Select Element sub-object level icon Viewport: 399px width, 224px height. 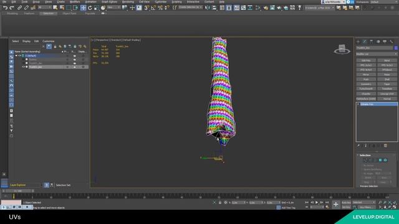tap(385, 160)
